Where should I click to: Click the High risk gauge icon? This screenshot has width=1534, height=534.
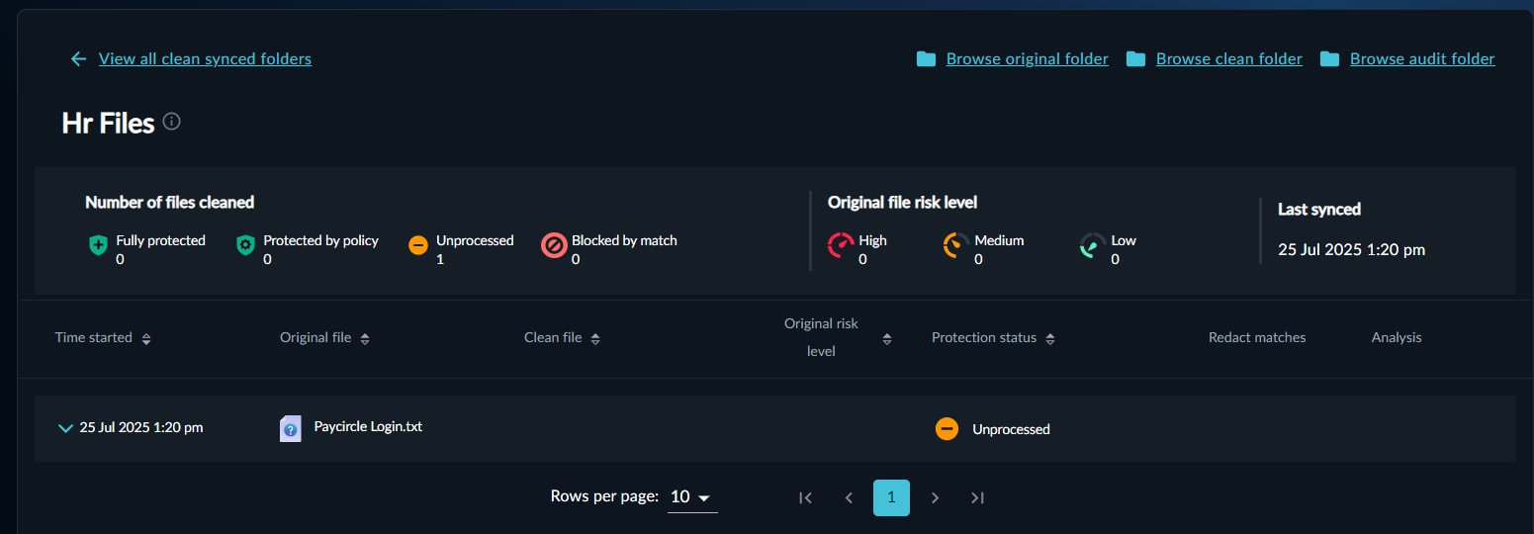pyautogui.click(x=841, y=245)
